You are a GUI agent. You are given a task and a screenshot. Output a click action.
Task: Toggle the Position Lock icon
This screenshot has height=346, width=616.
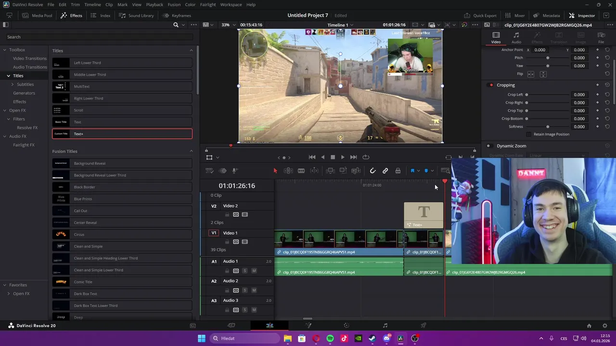[x=398, y=171]
